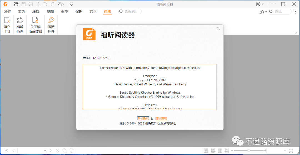
Task: Enter full screen mode
Action: (291, 151)
